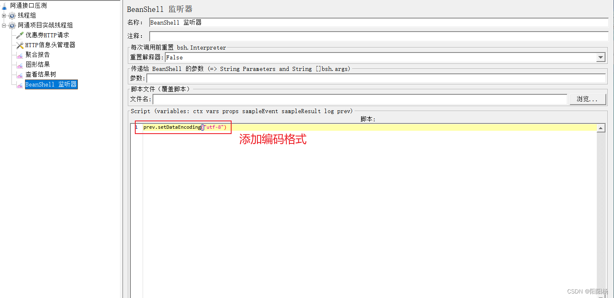Click the 浏览... browse button
This screenshot has width=614, height=298.
(588, 99)
